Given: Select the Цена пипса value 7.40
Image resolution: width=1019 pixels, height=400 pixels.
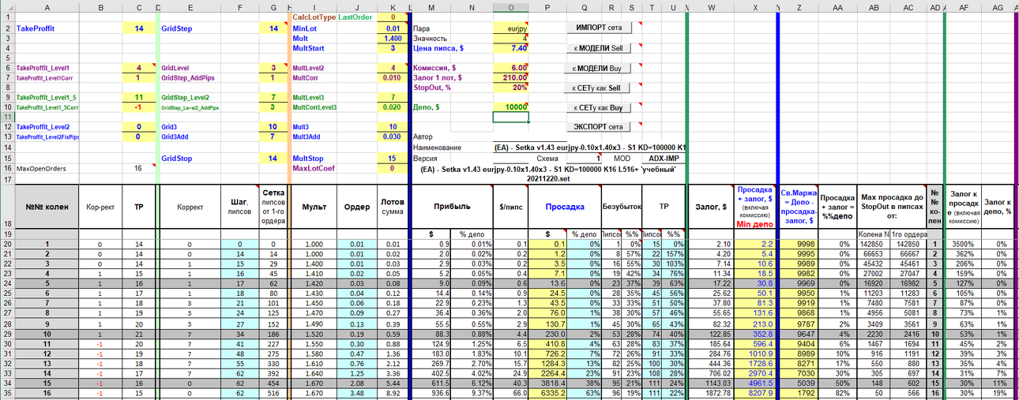Looking at the screenshot, I should pos(510,47).
